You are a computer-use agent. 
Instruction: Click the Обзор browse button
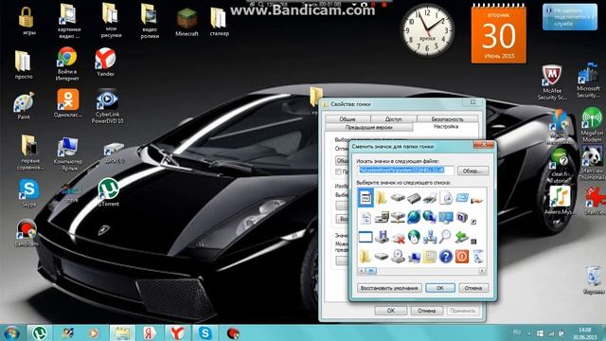[472, 170]
